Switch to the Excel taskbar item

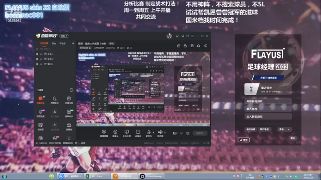click(97, 176)
